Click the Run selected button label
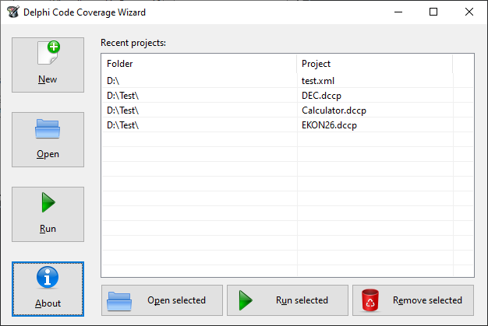 click(302, 300)
